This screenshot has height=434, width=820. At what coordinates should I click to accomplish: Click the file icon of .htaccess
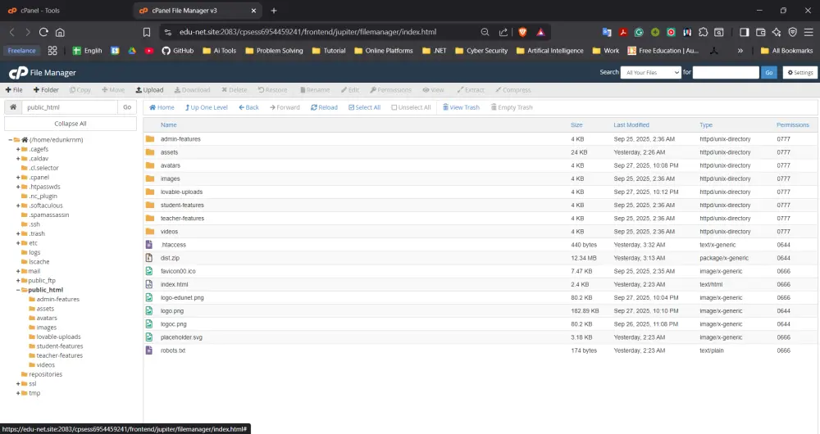(x=149, y=244)
